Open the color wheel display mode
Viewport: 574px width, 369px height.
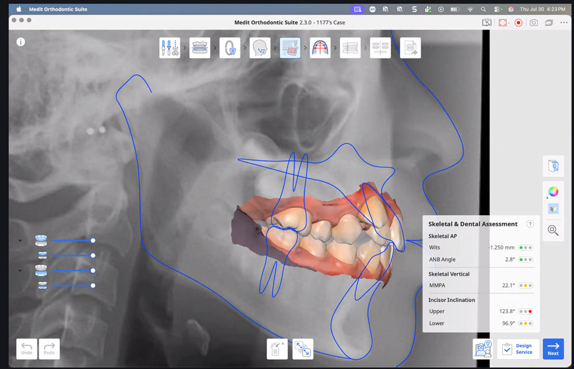click(x=553, y=191)
